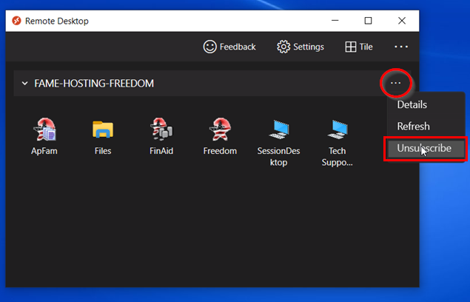Launch the Files remote app
Screen dimensions: 470x302
103,136
